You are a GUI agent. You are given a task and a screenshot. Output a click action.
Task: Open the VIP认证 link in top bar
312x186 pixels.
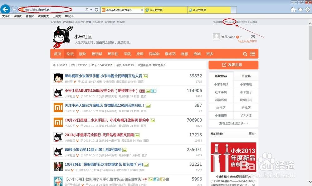click(x=230, y=22)
